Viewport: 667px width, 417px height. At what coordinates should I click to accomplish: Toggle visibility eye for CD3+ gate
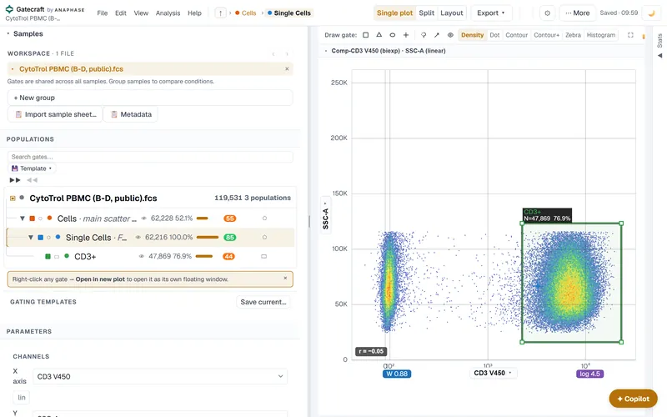click(141, 257)
